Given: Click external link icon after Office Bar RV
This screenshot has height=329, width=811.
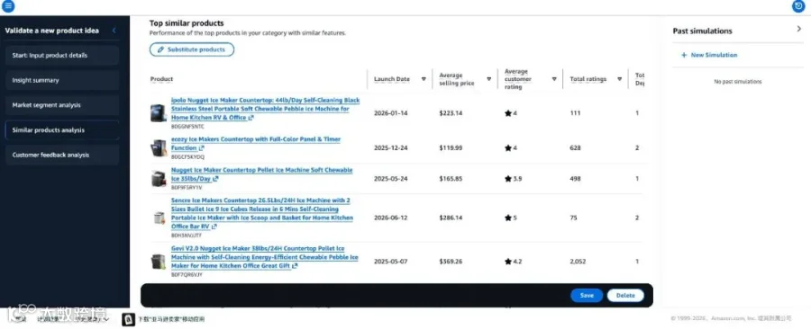Looking at the screenshot, I should tap(214, 227).
